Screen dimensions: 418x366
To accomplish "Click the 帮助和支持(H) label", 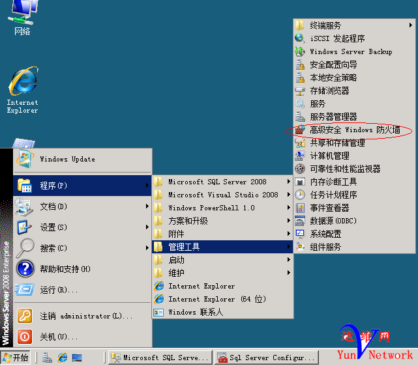I will pos(65,269).
